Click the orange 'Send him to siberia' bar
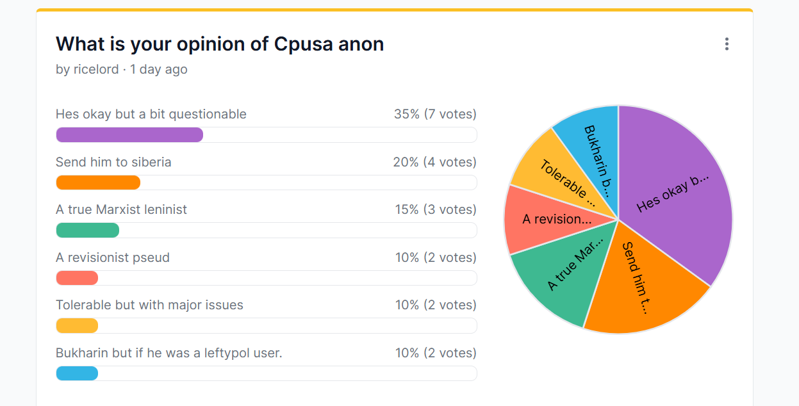 point(98,183)
